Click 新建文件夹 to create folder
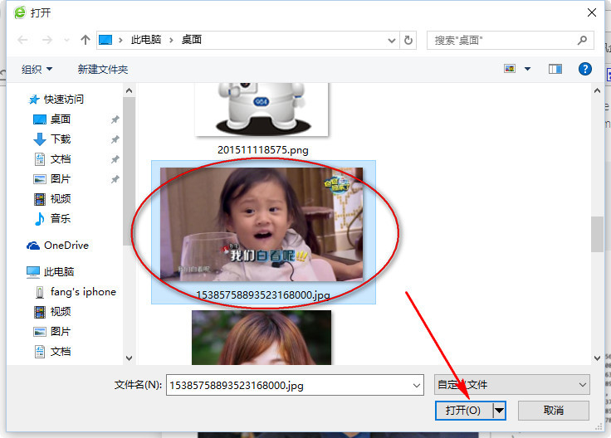The width and height of the screenshot is (611, 438). tap(103, 70)
